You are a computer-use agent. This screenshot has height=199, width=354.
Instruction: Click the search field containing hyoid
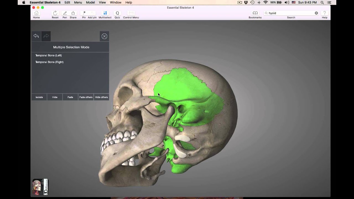[x=291, y=13]
